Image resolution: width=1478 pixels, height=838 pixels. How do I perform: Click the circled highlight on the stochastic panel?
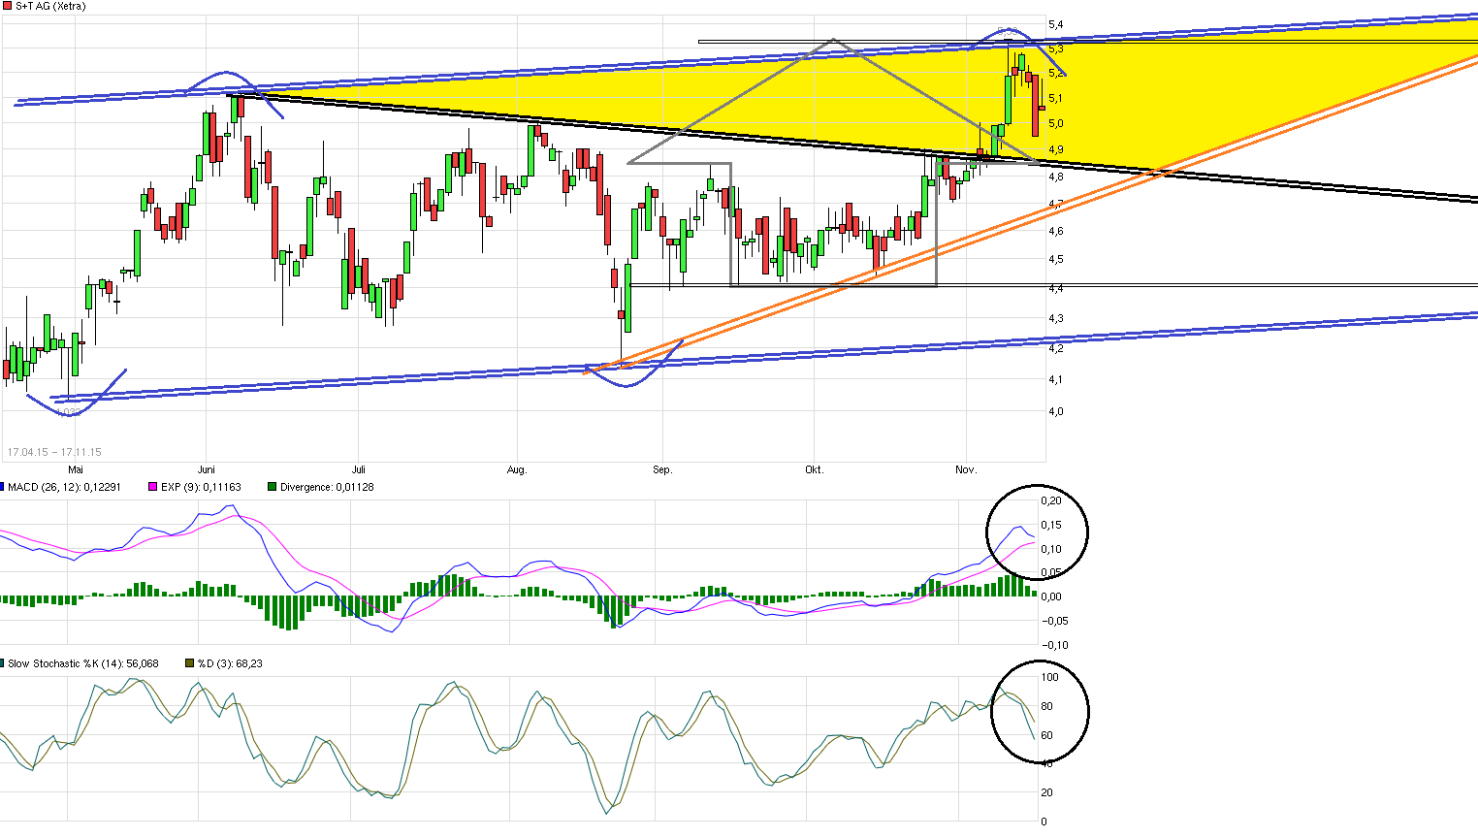click(1040, 710)
